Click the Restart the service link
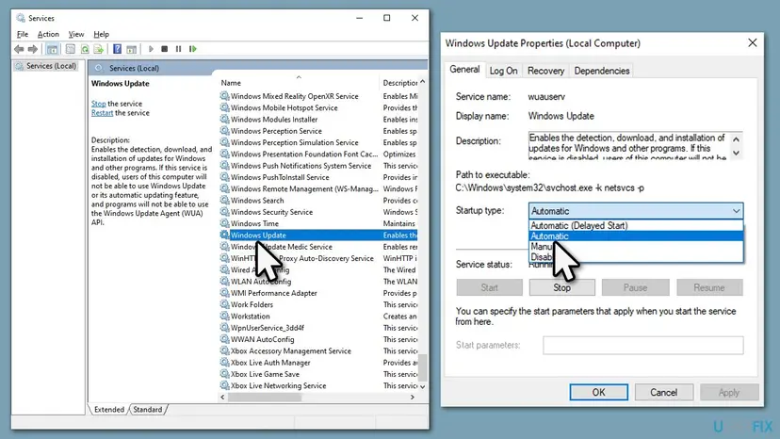The height and width of the screenshot is (439, 780). click(102, 113)
